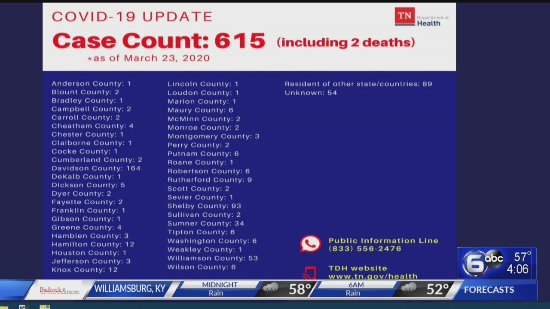
Task: Click Blount County: 2 row
Action: click(x=86, y=92)
